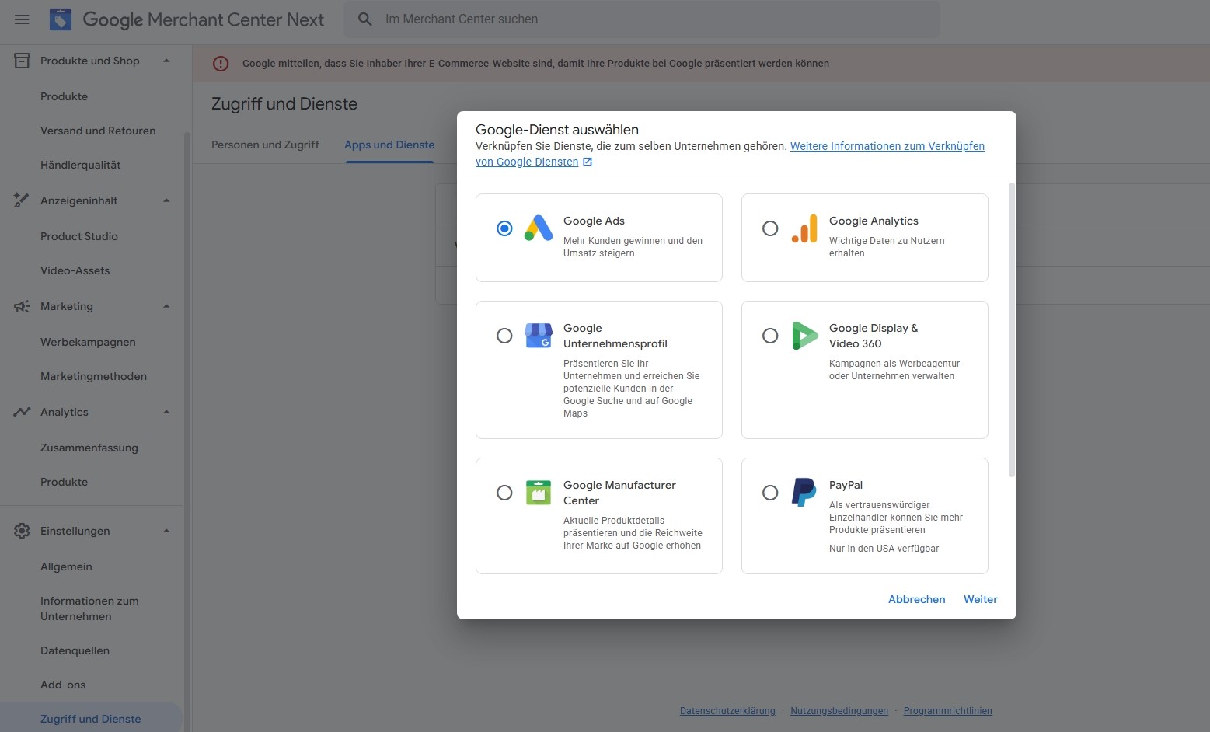
Task: Click the Google Merchant Center logo
Action: pyautogui.click(x=61, y=19)
